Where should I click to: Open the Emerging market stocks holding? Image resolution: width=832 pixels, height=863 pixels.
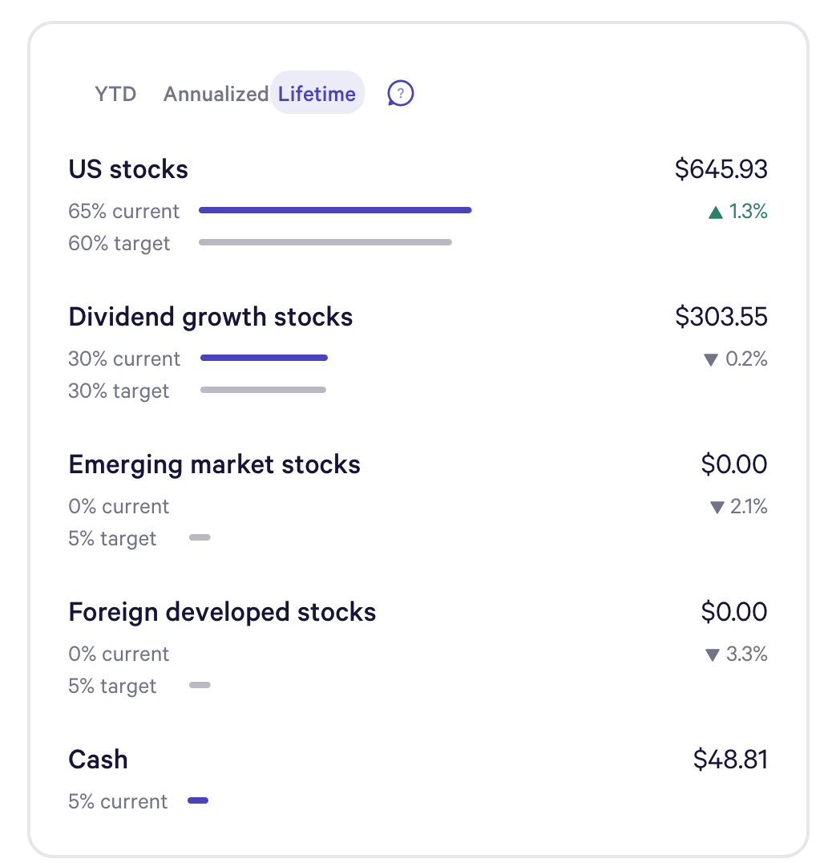coord(215,464)
